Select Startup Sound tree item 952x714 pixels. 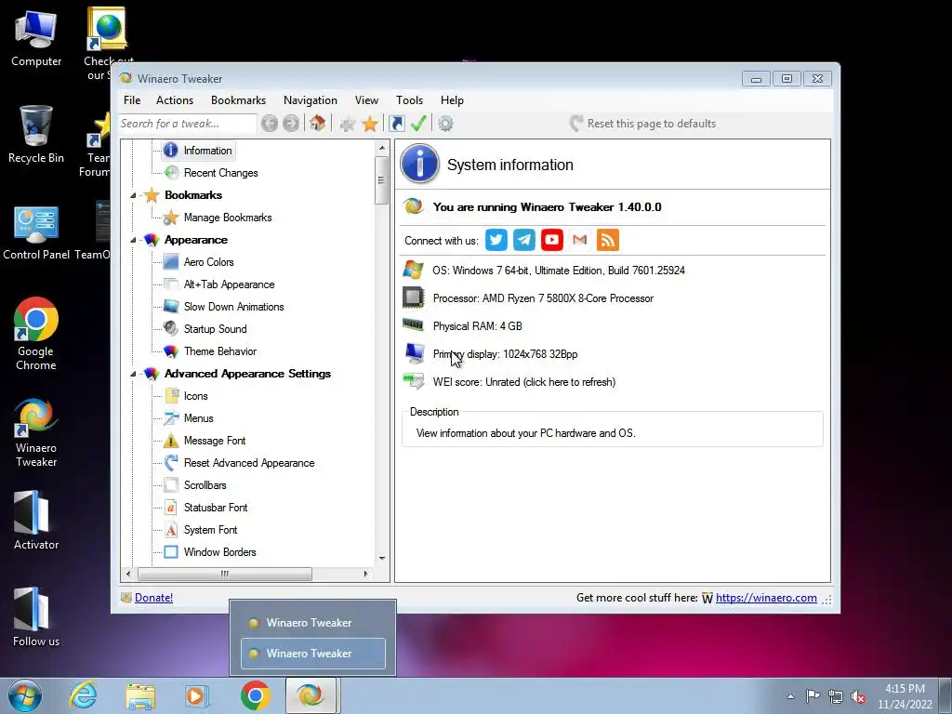tap(215, 329)
